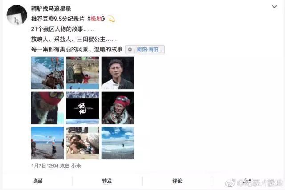Click the location pin icon
This screenshot has height=190, width=285.
[x=130, y=50]
